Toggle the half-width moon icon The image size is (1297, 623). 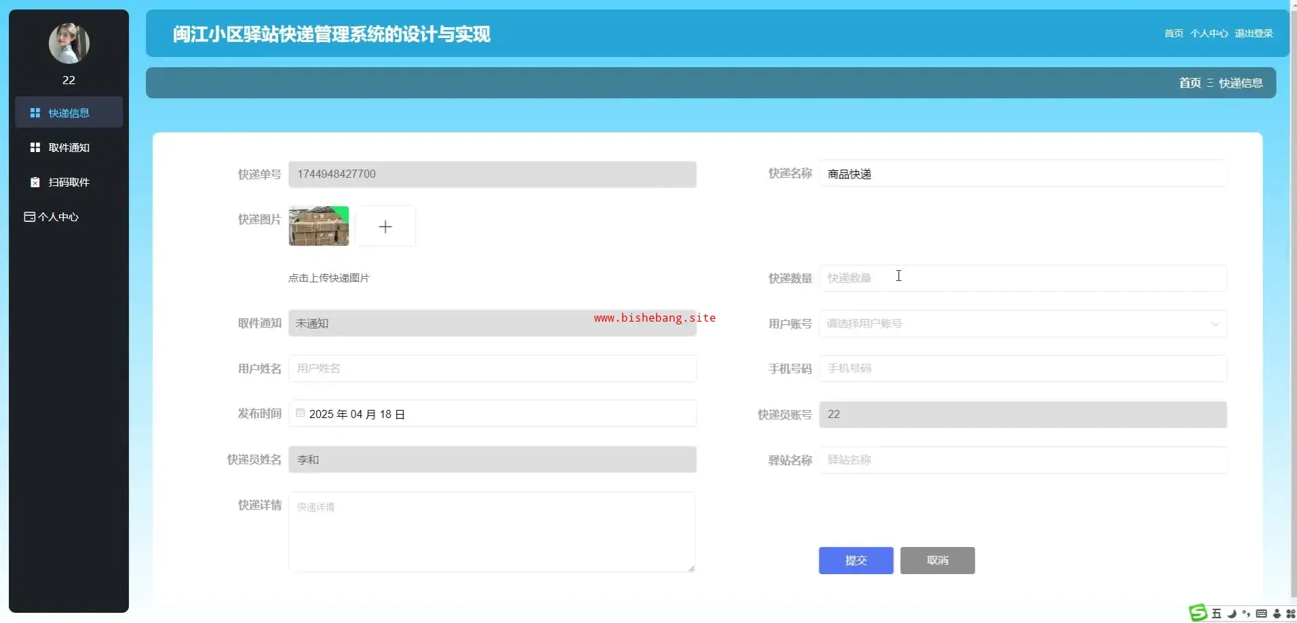tap(1232, 613)
